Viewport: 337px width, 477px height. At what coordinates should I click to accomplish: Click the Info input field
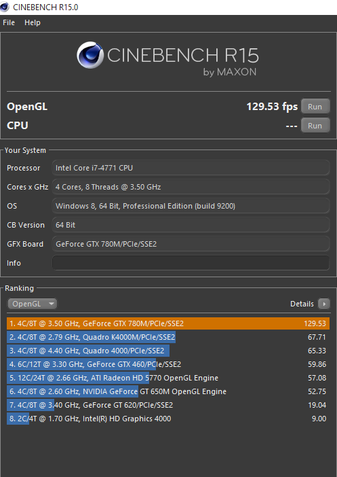191,263
